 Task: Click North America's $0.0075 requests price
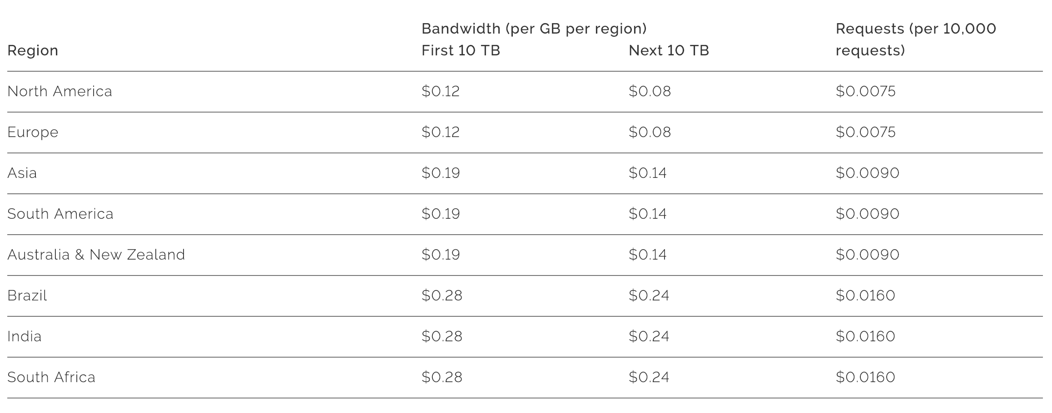(866, 91)
